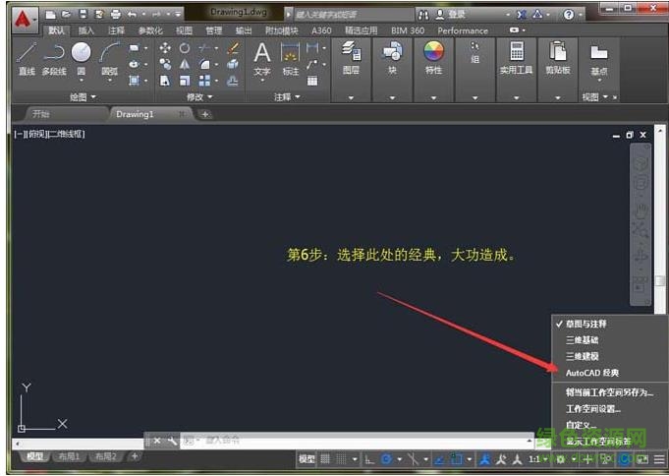Screen dimensions: 669x476
Task: Open the 特性 (Properties) color wheel panel
Action: 433,58
